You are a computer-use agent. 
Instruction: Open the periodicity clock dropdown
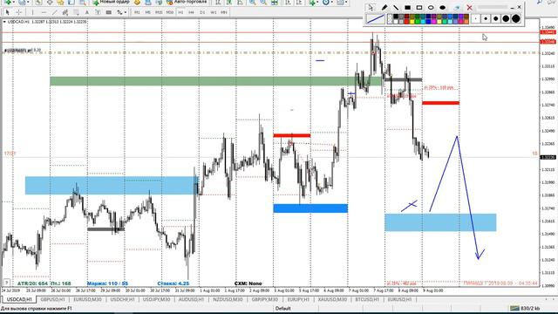pos(327,2)
